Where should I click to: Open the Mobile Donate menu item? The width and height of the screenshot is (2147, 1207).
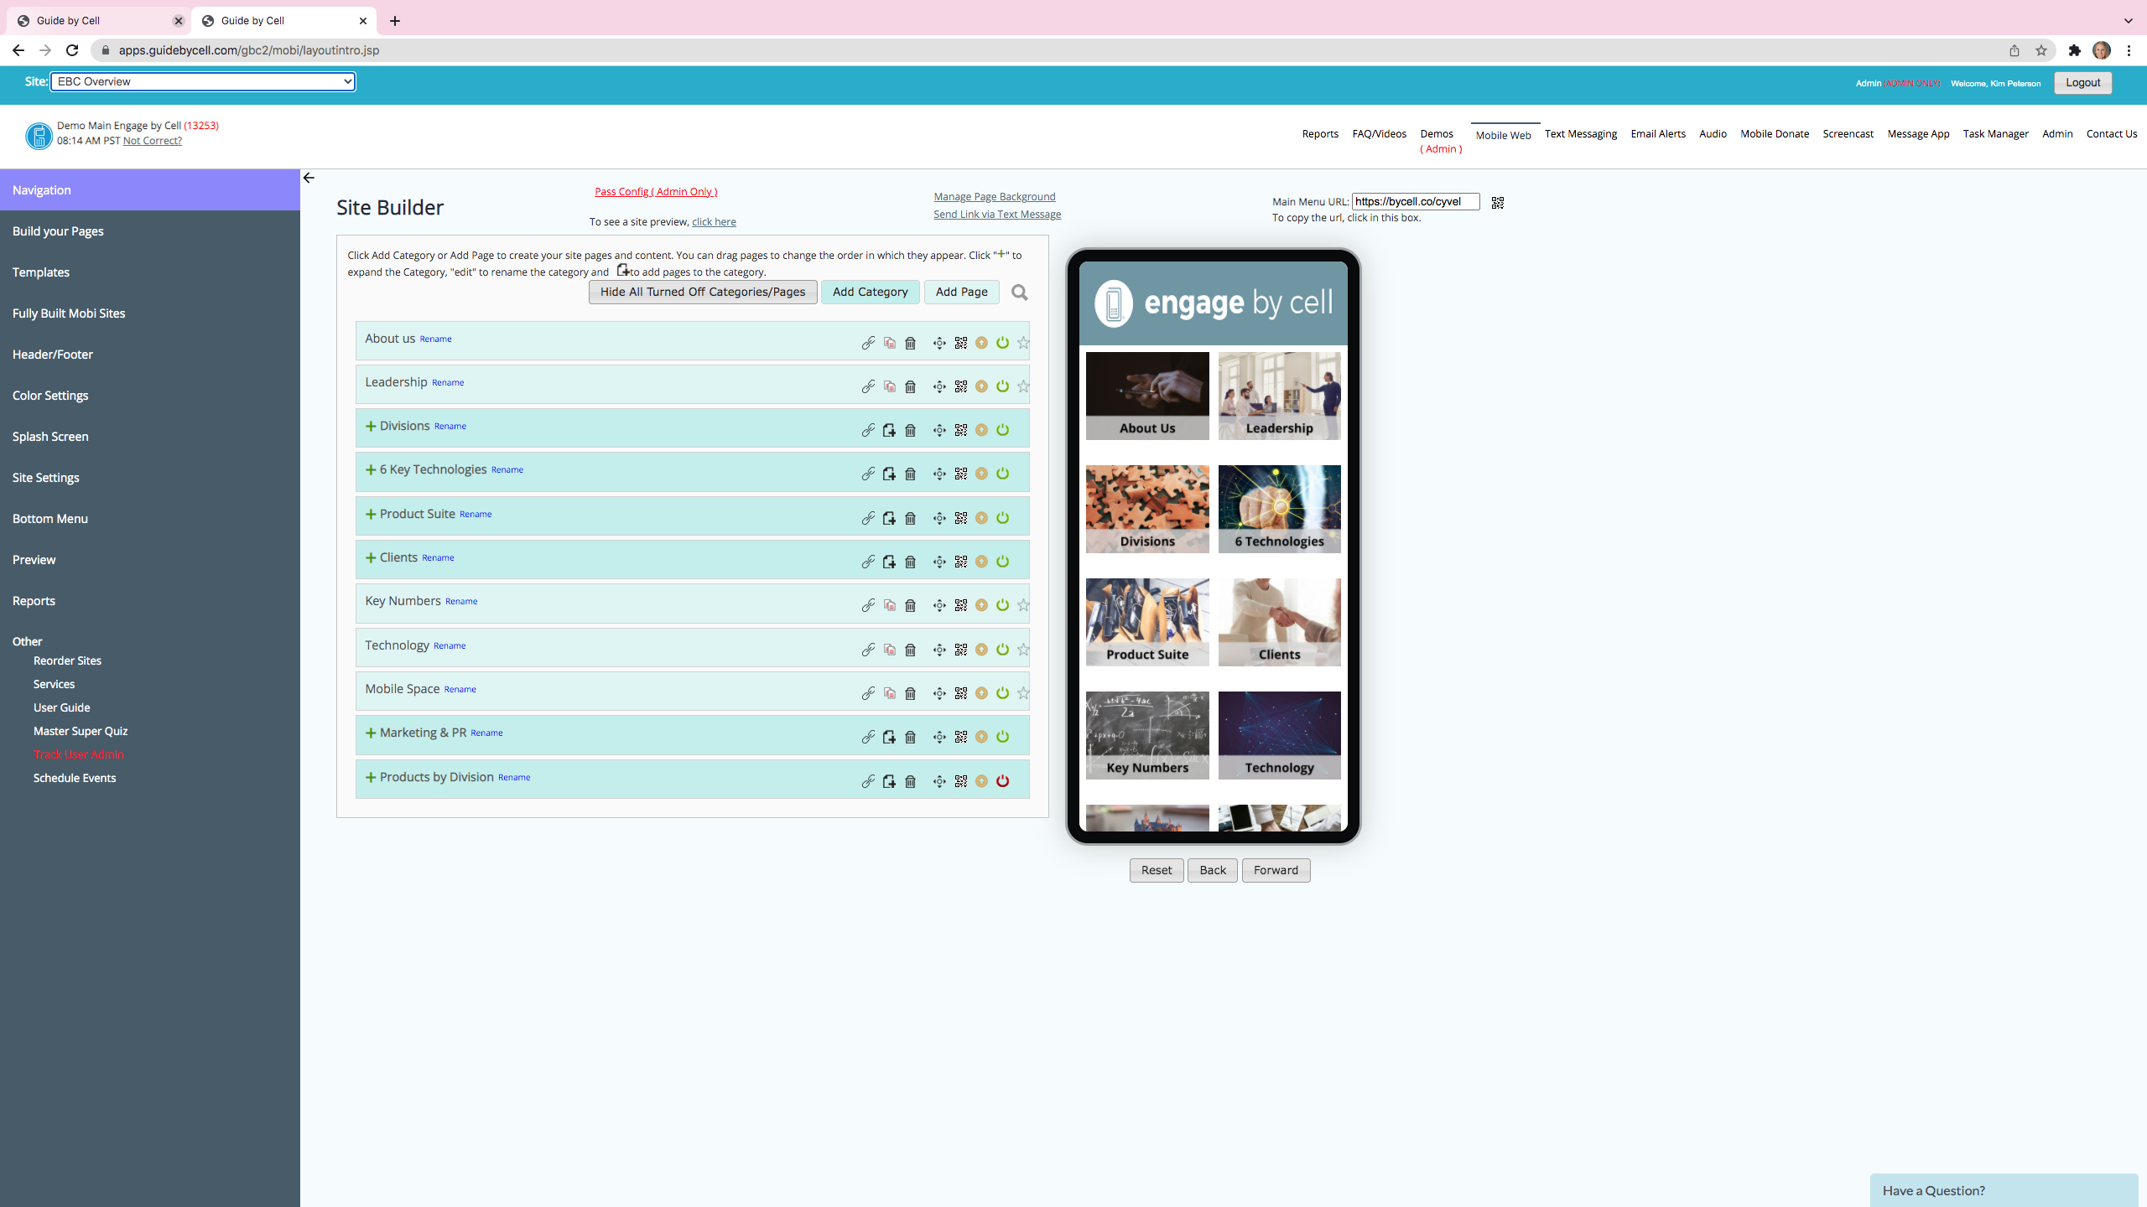(1775, 133)
